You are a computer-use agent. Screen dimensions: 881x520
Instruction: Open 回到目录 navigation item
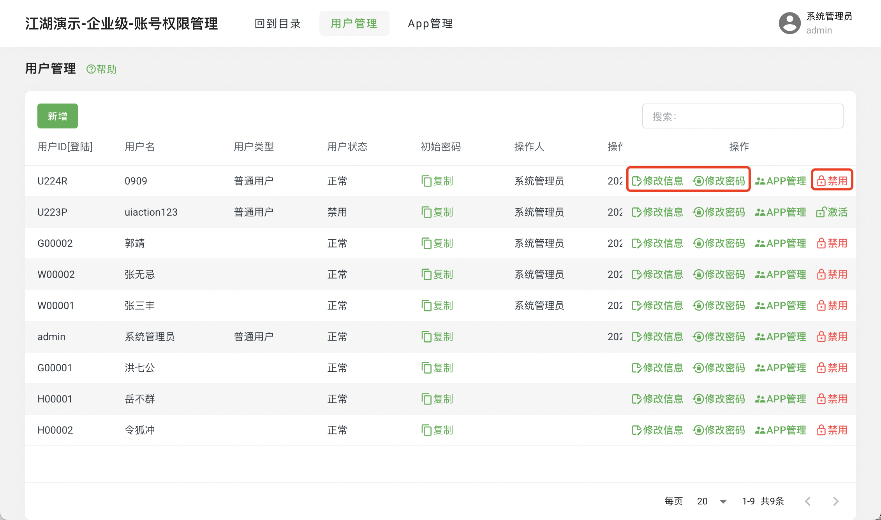tap(278, 24)
